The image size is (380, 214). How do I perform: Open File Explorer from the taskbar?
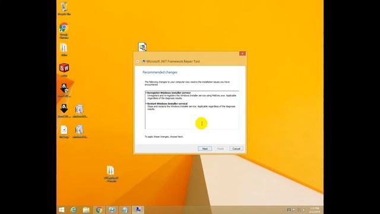(x=86, y=210)
